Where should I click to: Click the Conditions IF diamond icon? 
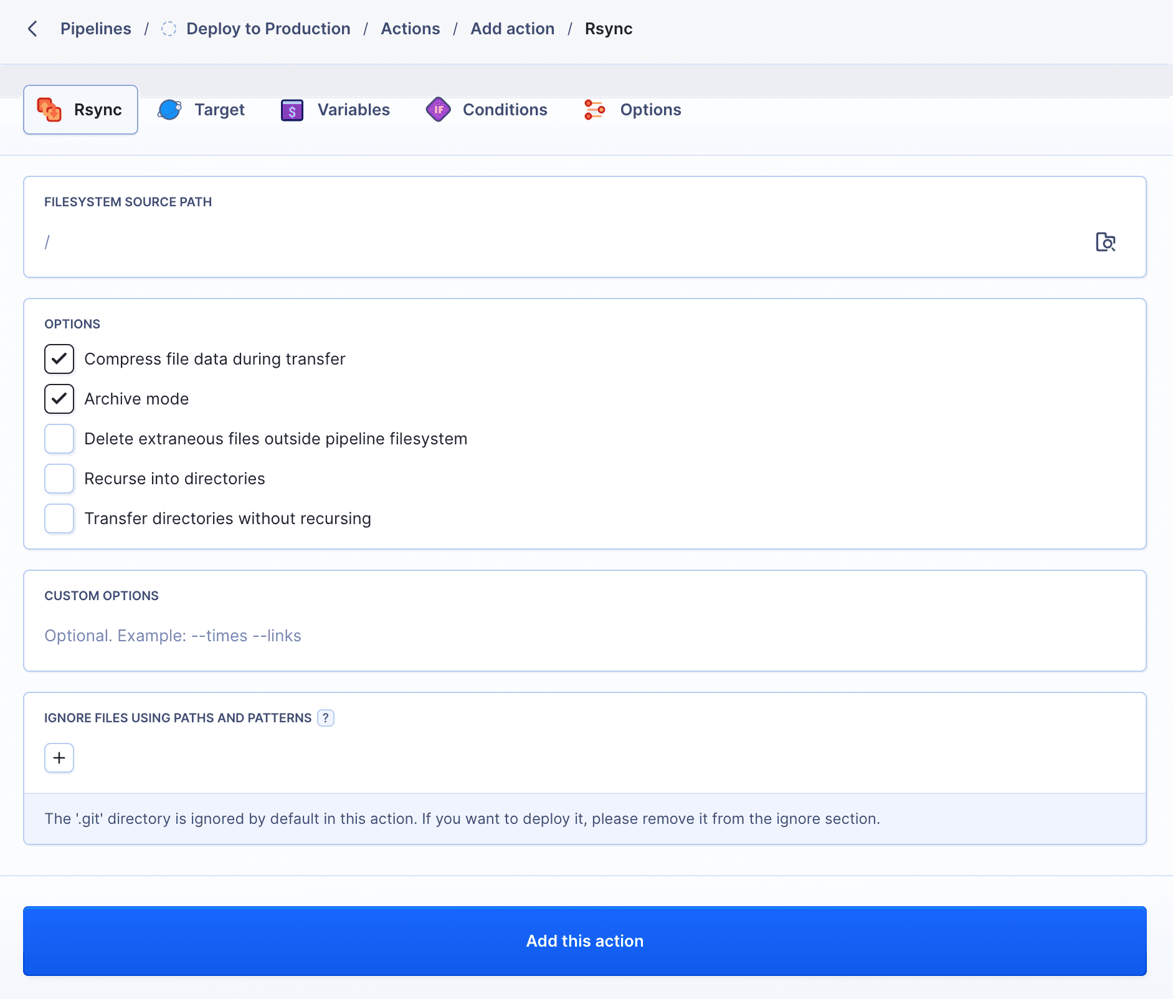[439, 110]
